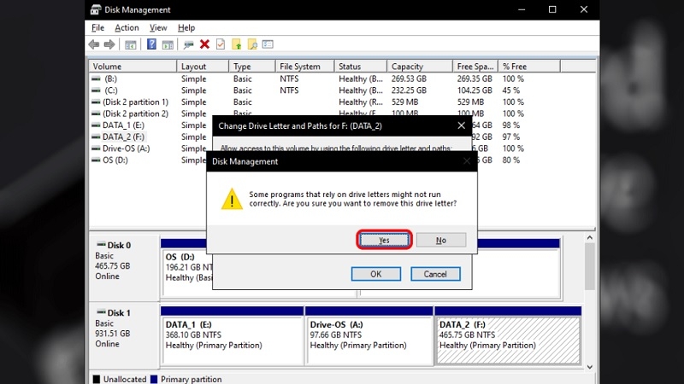
Task: Click the Properties checkmark page icon
Action: 221,44
